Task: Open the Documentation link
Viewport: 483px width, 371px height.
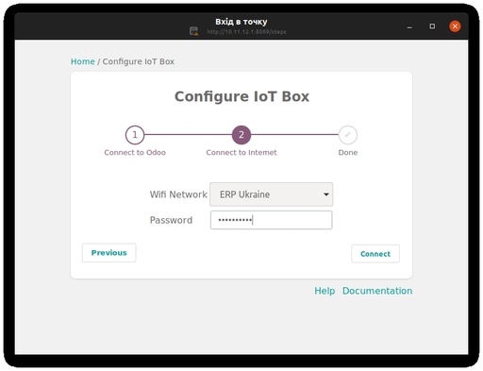Action: tap(377, 291)
